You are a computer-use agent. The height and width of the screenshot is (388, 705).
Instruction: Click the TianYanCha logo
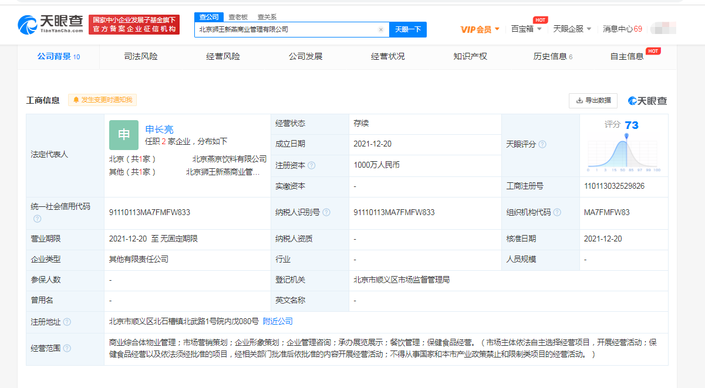coord(51,25)
